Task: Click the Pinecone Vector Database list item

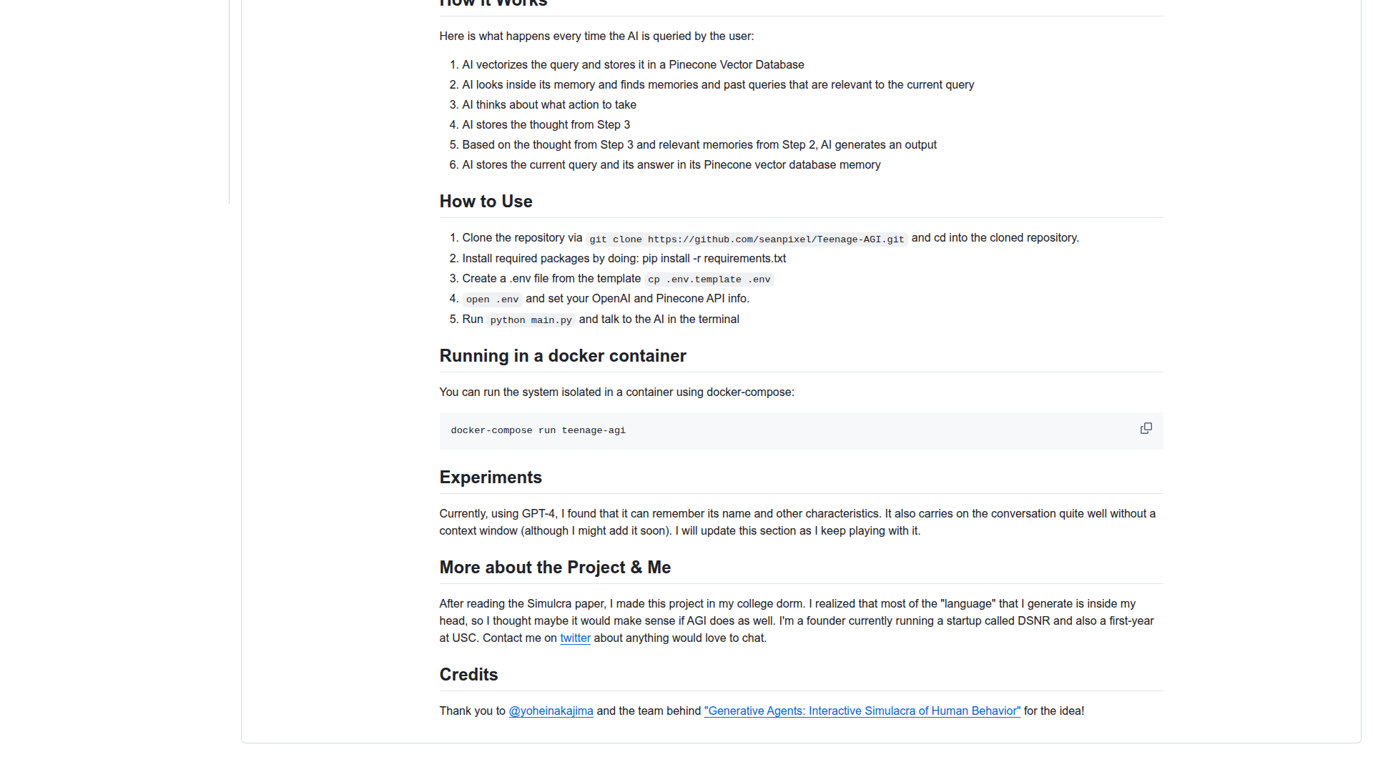Action: 633,65
